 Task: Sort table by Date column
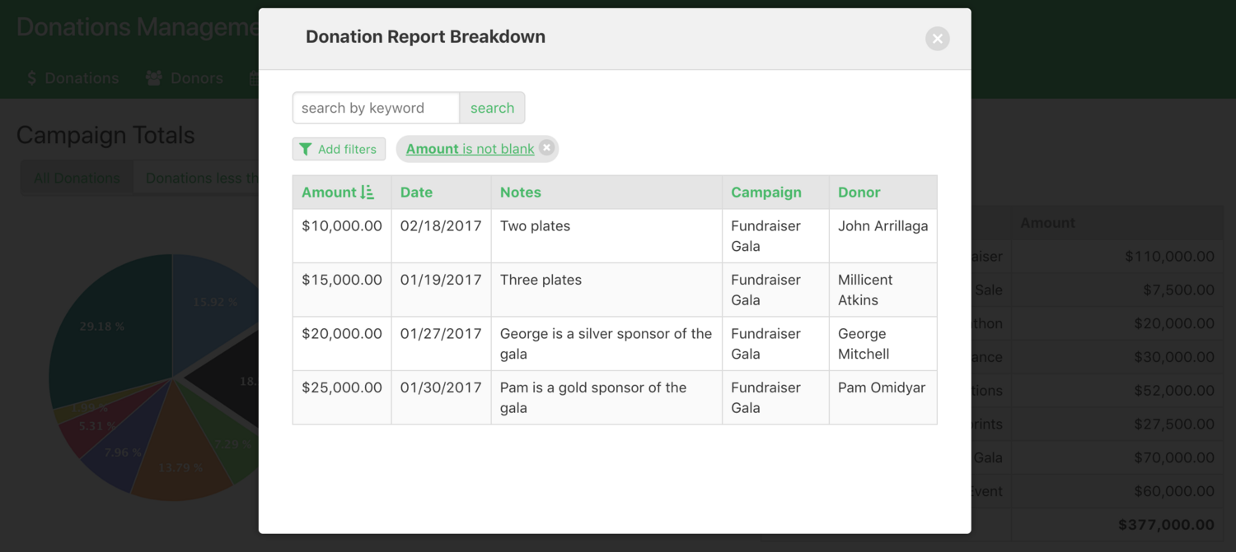point(416,193)
